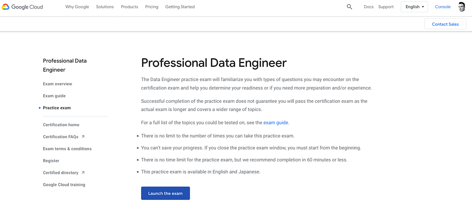Open the Why Google menu
This screenshot has width=472, height=214.
tap(77, 7)
